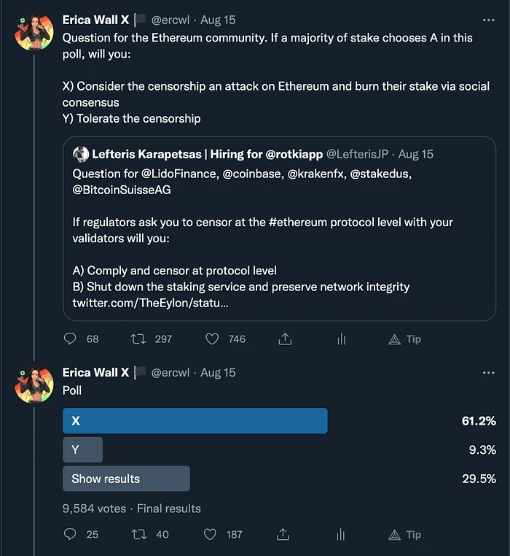Tip the author of the first tweet
Image resolution: width=510 pixels, height=556 pixels.
(405, 339)
